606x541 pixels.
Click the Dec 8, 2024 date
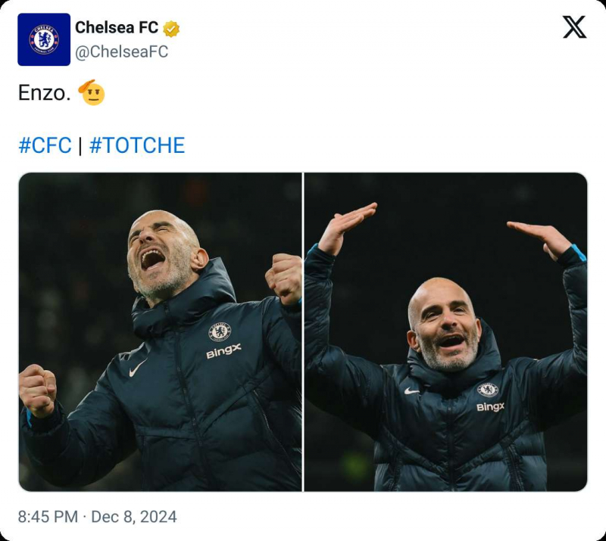(134, 517)
